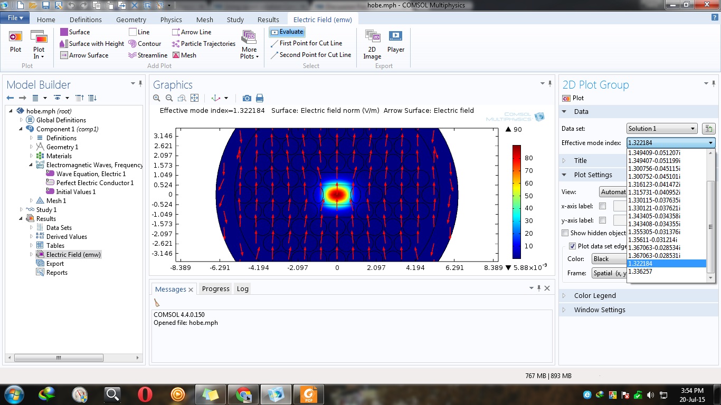Screen dimensions: 721x405
Task: Uncheck Plot data set edges
Action: click(572, 246)
